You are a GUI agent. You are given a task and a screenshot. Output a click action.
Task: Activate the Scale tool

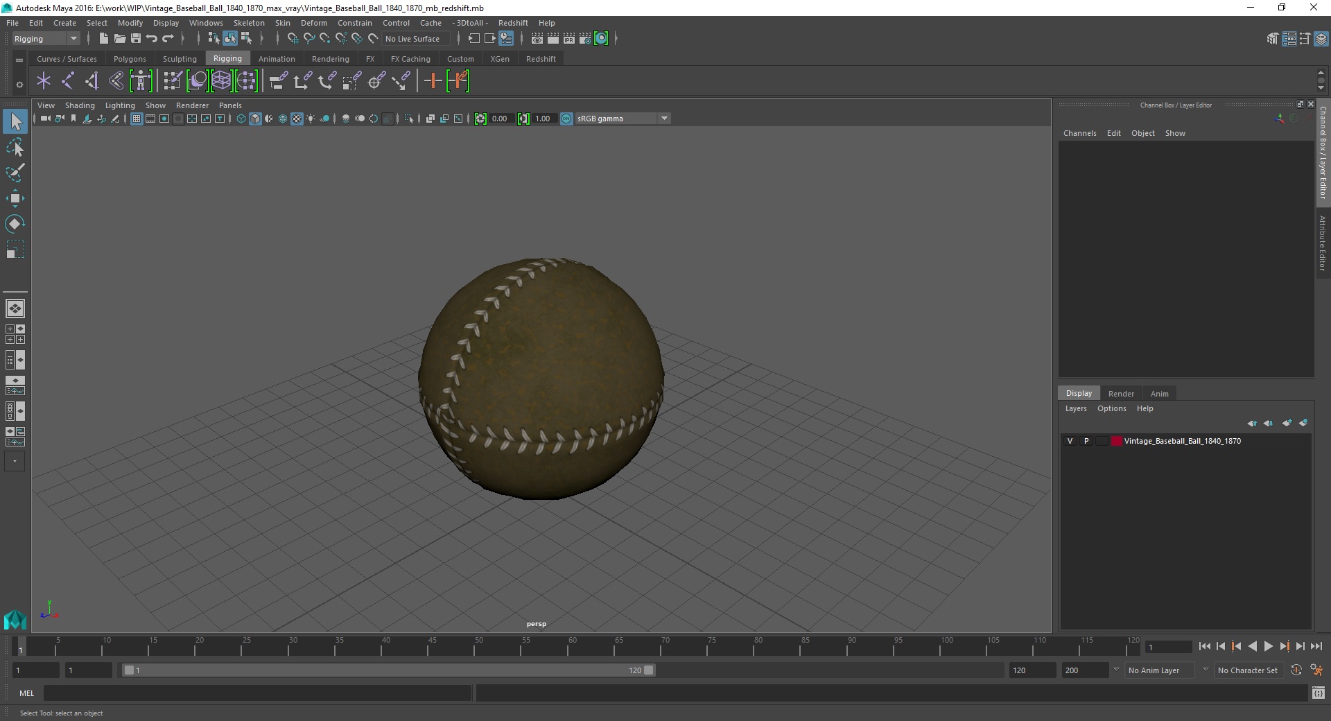pos(15,250)
